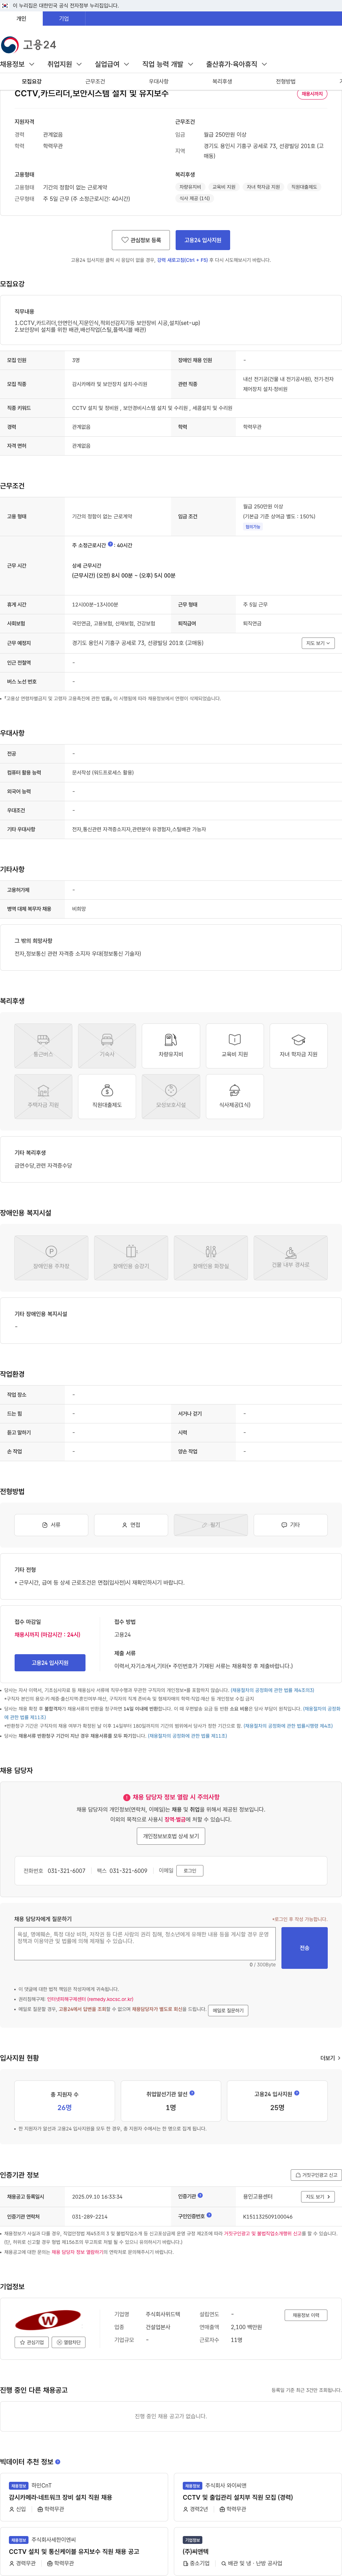Click the 장애인용 주차장 facility icon

[51, 1257]
